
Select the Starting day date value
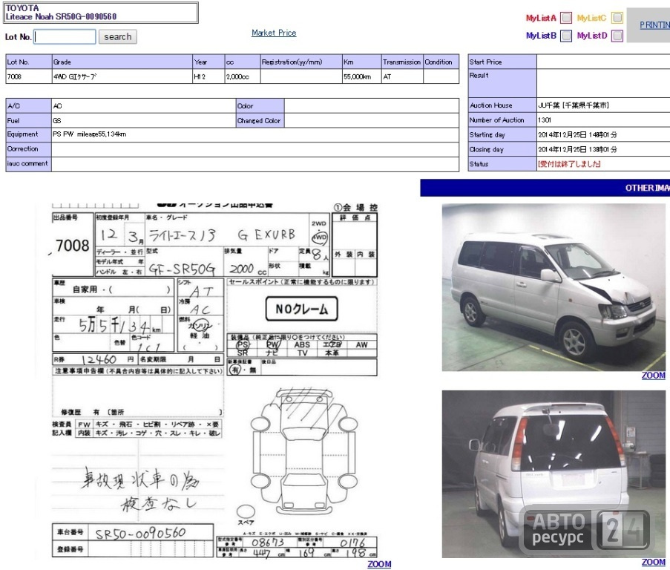[577, 134]
